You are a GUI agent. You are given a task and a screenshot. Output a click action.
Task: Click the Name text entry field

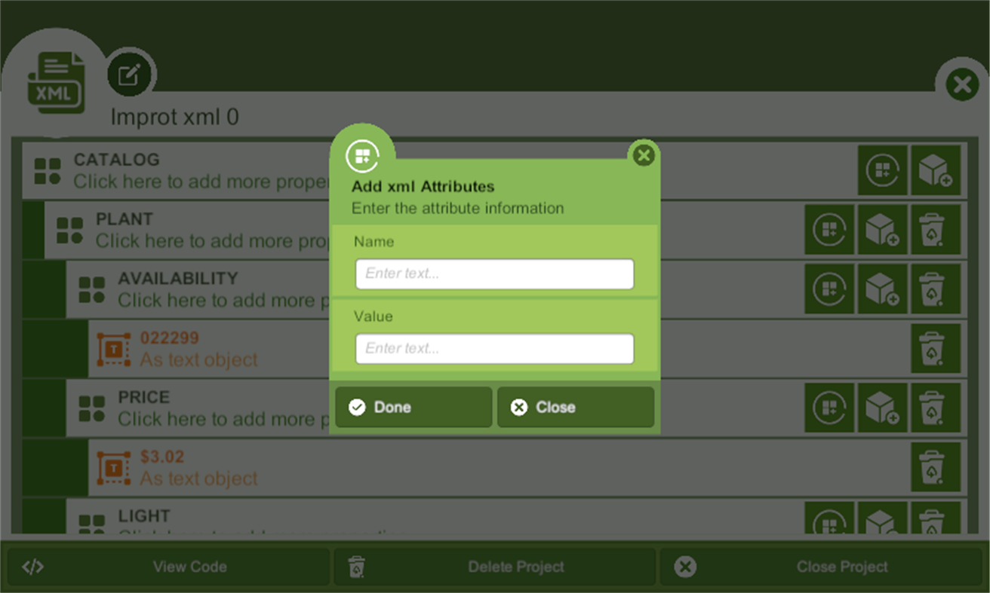point(494,274)
